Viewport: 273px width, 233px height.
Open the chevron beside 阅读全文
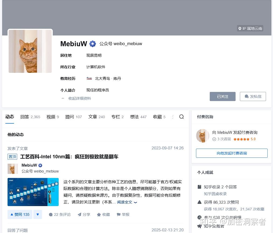click(135, 202)
